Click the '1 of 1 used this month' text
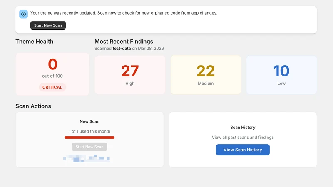This screenshot has height=187, width=333. pos(89,131)
